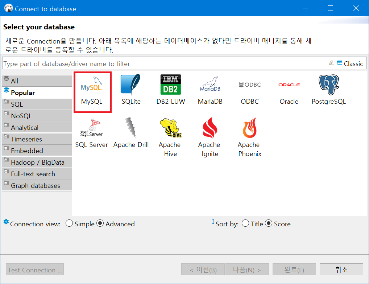Pick the Apache Ignite flame icon
The width and height of the screenshot is (369, 284).
coord(210,127)
